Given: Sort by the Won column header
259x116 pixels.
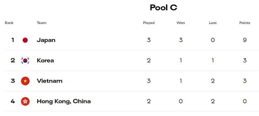Looking at the screenshot, I should (x=181, y=23).
